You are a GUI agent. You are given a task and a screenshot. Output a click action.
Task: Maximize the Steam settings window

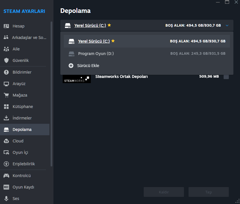[x=227, y=2]
